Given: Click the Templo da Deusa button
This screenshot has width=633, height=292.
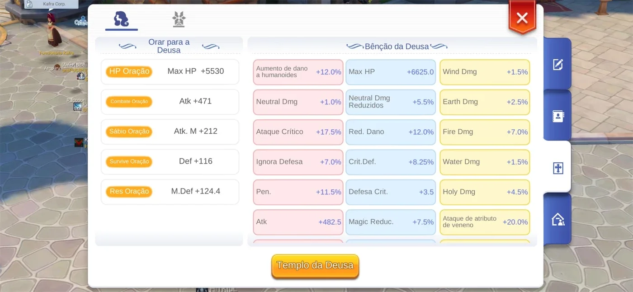Looking at the screenshot, I should [x=315, y=265].
